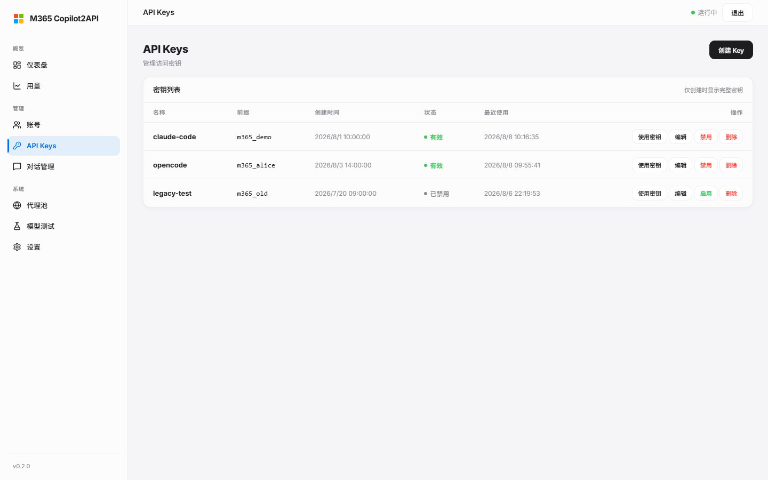
Task: Click the chat bubble icon beside 对话管理
Action: coord(17,166)
